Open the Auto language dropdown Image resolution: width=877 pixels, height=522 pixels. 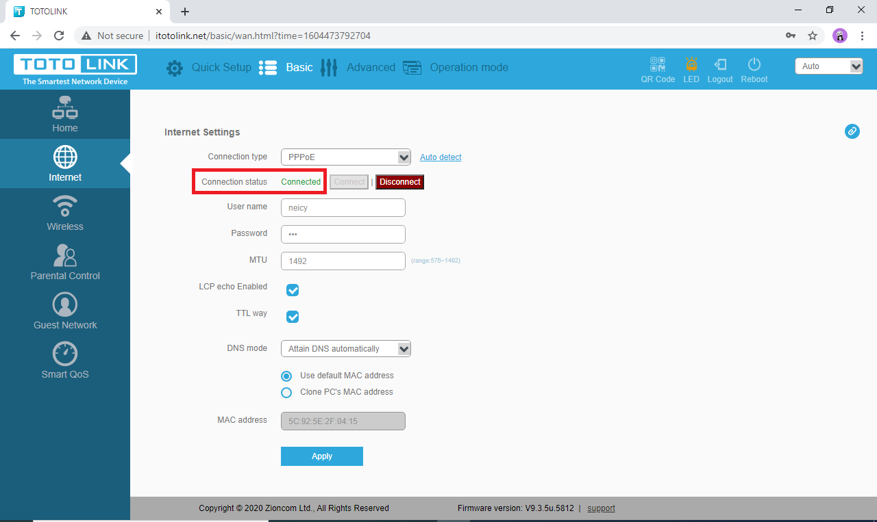829,66
